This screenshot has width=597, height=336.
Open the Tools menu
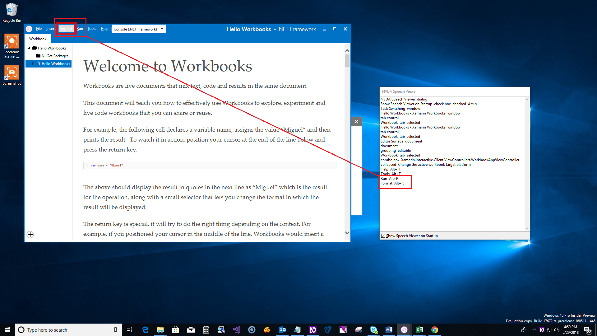(92, 29)
